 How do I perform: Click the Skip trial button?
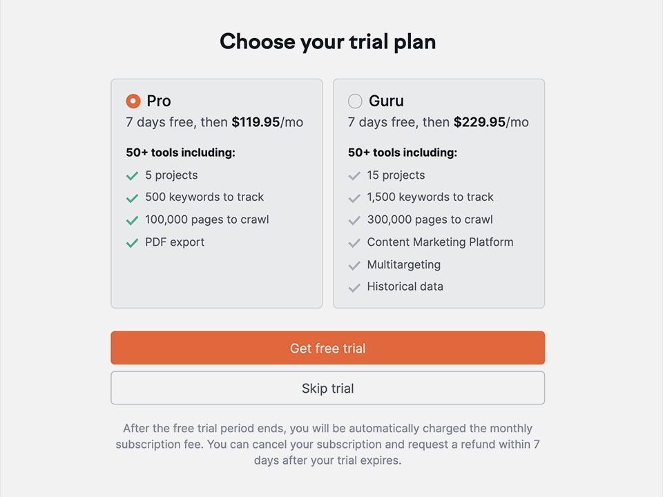[327, 388]
